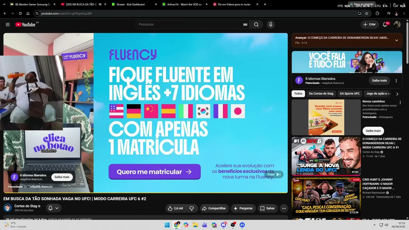The height and width of the screenshot is (230, 409).
Task: Open the Cris Hunt e Johnny Hoffmann thumbnail
Action: coord(326,197)
